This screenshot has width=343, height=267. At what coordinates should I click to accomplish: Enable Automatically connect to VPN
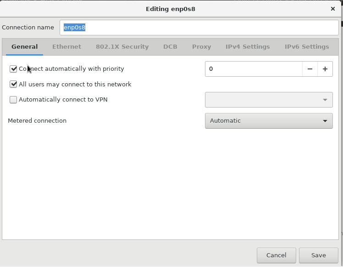13,100
